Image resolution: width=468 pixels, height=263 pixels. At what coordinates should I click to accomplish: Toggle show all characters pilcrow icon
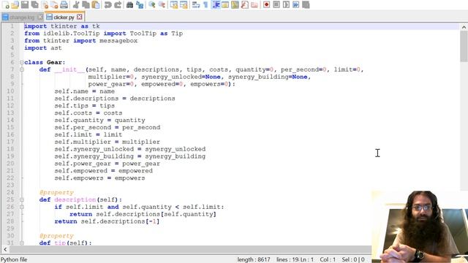coord(205,4)
